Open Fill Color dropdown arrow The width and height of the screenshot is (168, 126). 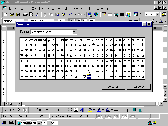(x=94, y=110)
